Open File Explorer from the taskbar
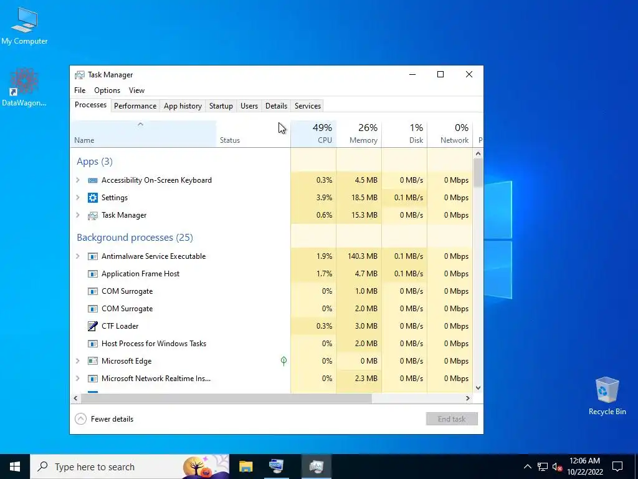The height and width of the screenshot is (479, 638). (x=245, y=467)
